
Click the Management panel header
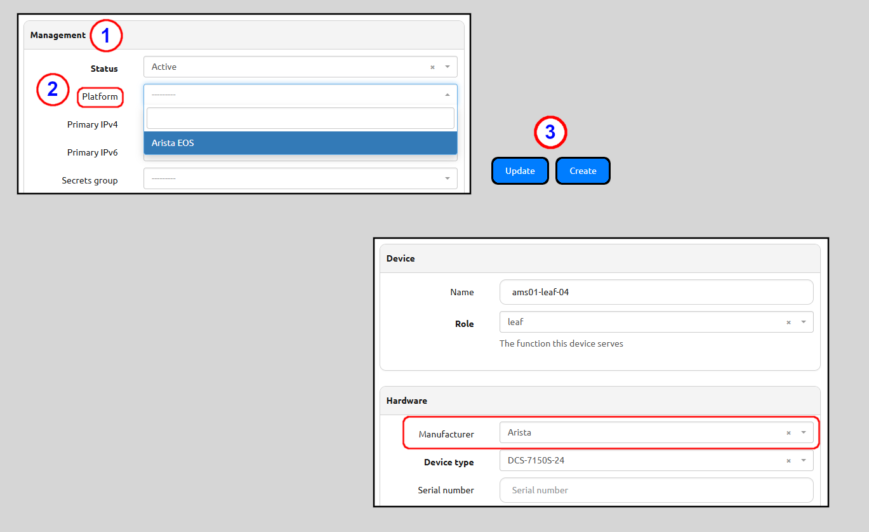click(57, 35)
